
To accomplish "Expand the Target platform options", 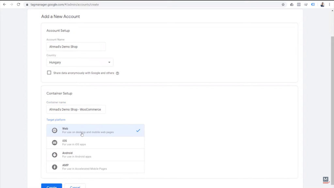I will tap(56, 119).
